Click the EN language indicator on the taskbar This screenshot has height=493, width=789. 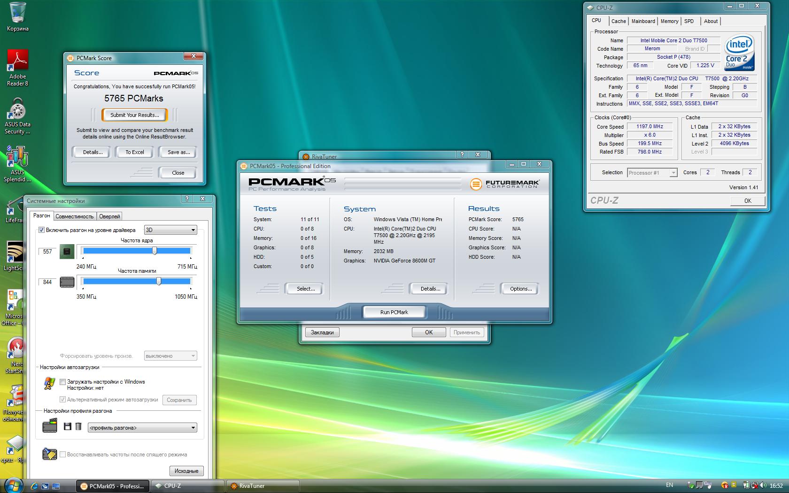click(669, 485)
